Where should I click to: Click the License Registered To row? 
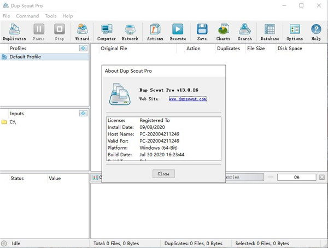163,120
